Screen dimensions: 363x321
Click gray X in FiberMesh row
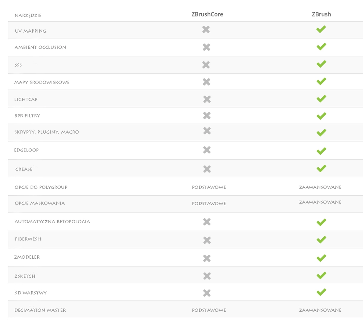click(207, 240)
